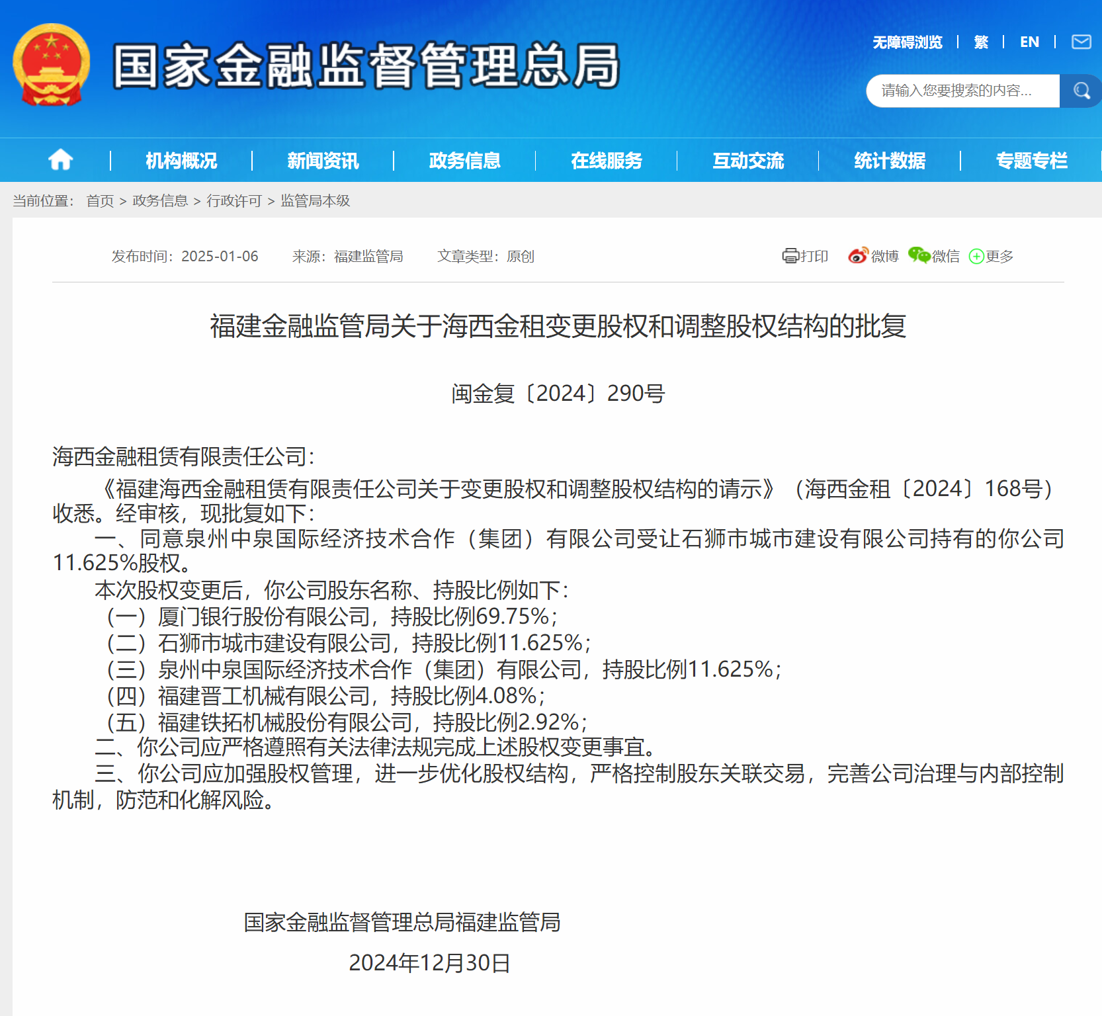Screen dimensions: 1102x1016
Task: Click the home icon in navigation bar
Action: click(x=60, y=160)
